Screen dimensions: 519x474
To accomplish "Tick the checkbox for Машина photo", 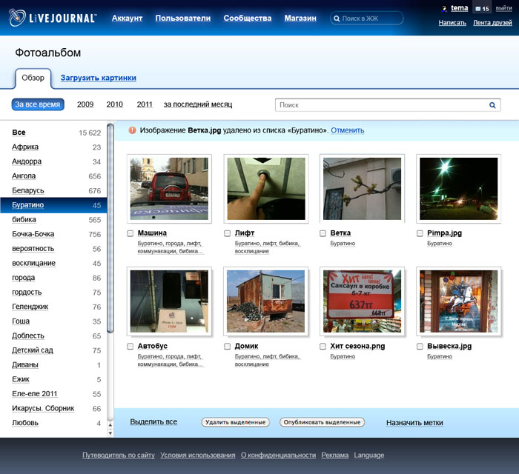I will [x=130, y=233].
